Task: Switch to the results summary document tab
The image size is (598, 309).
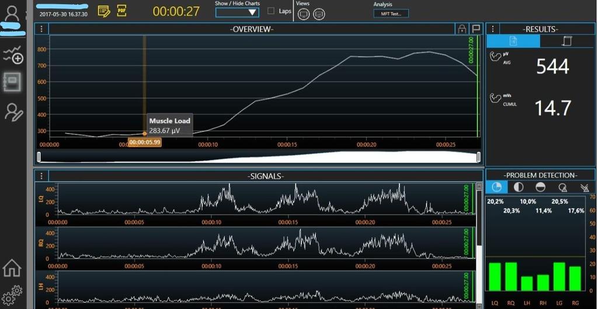Action: point(513,41)
